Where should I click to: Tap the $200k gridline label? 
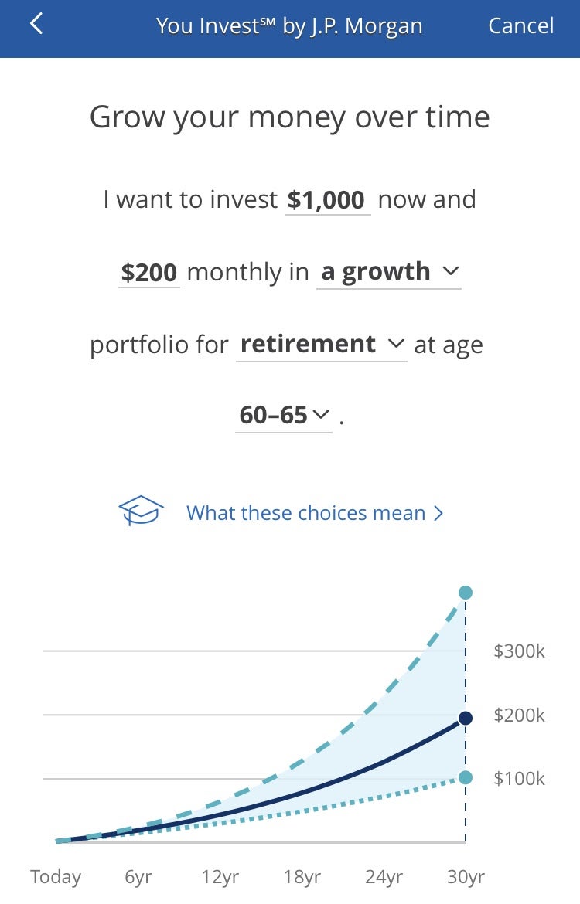tap(519, 715)
